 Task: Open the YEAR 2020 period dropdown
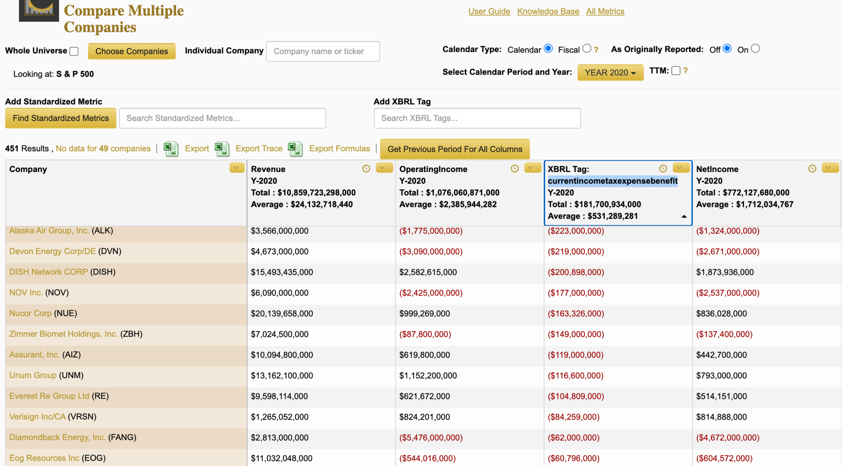(x=610, y=73)
